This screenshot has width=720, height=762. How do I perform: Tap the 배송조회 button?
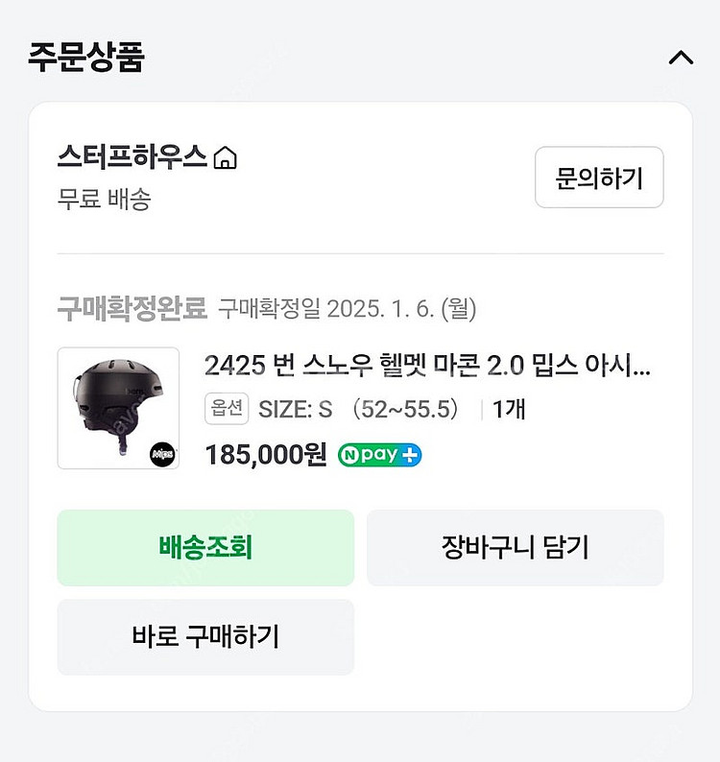pyautogui.click(x=205, y=547)
